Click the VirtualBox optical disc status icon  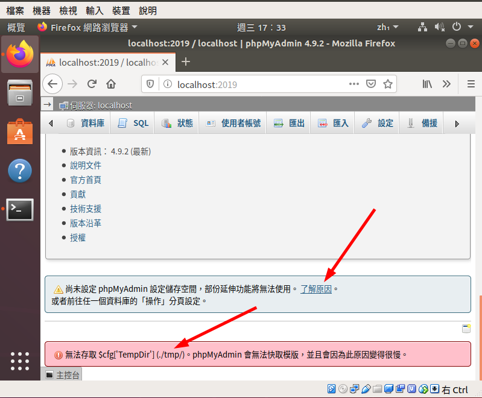coord(343,389)
